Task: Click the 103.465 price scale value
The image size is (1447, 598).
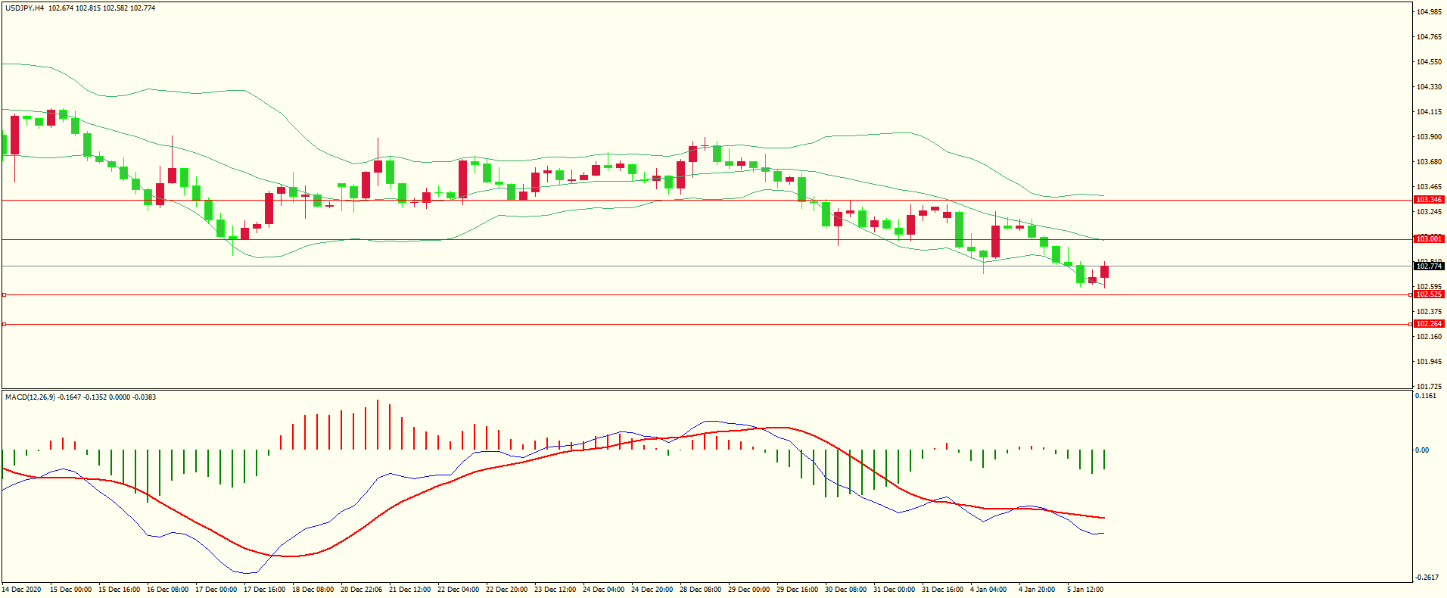Action: click(1429, 187)
